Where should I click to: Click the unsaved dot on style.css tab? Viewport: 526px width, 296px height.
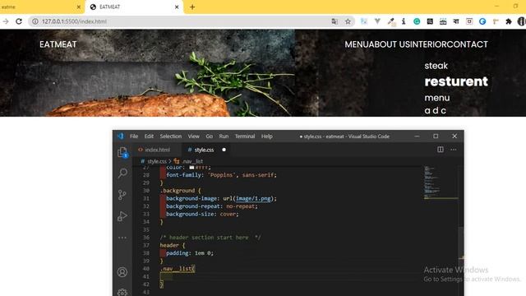(224, 150)
